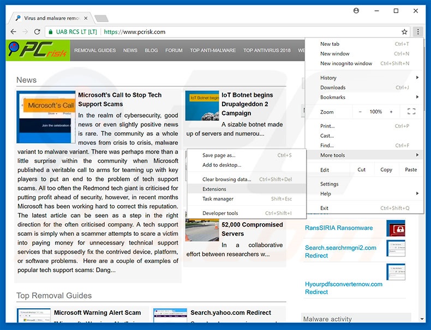Click 52,000 Compromised Servers road thumbnail

click(x=202, y=230)
